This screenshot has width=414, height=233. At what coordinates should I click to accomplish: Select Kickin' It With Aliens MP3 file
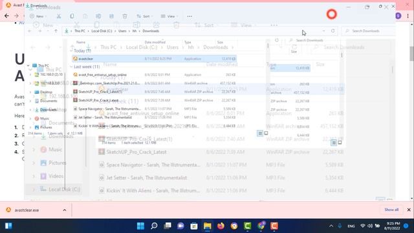tap(154, 126)
